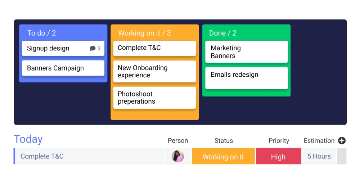Open the High priority cell
The image size is (360, 180).
(x=278, y=157)
